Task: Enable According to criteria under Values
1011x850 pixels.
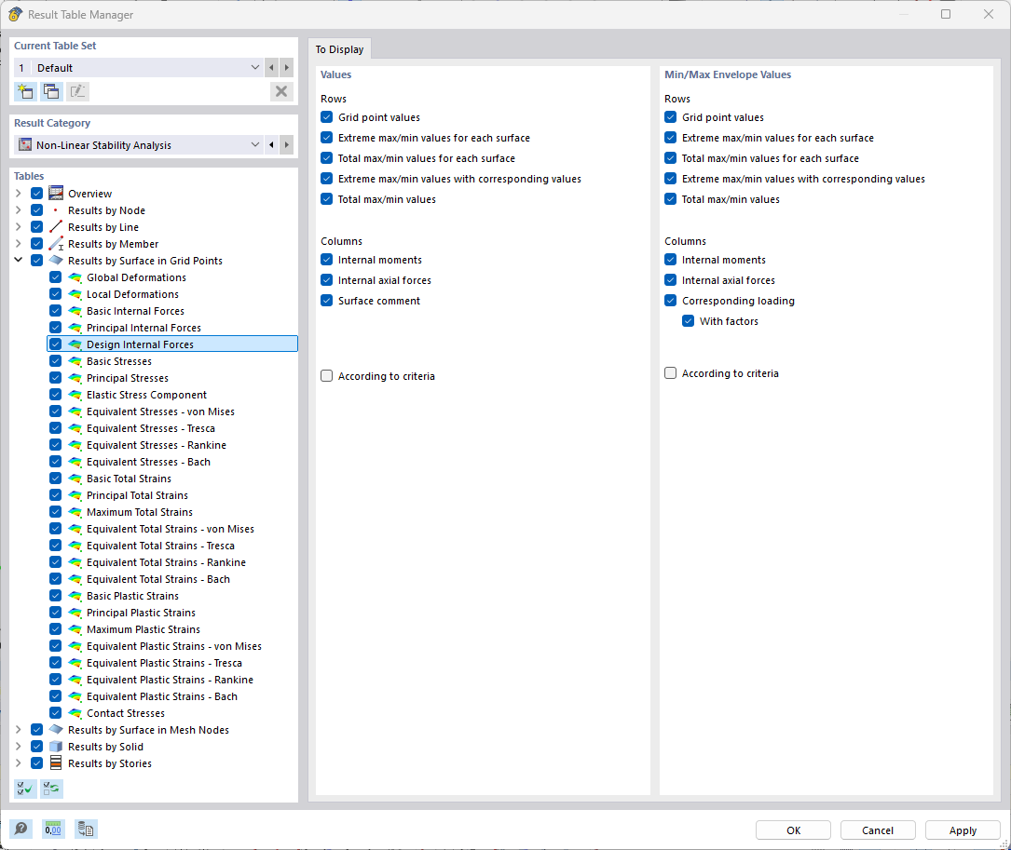Action: 326,375
